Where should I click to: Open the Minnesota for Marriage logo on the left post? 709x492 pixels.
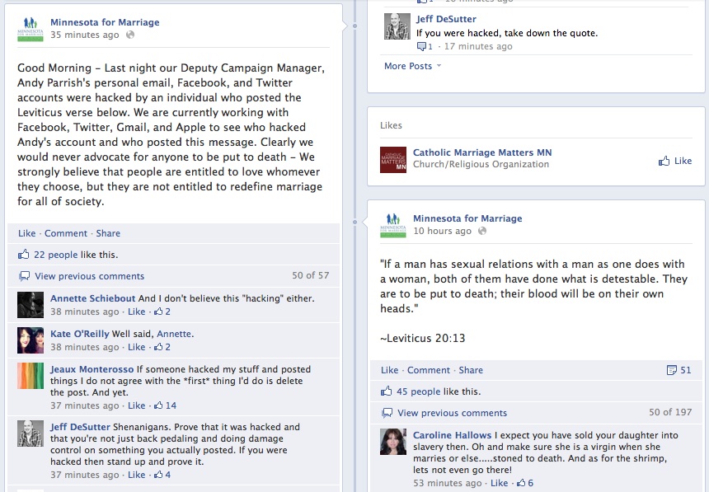[x=31, y=29]
